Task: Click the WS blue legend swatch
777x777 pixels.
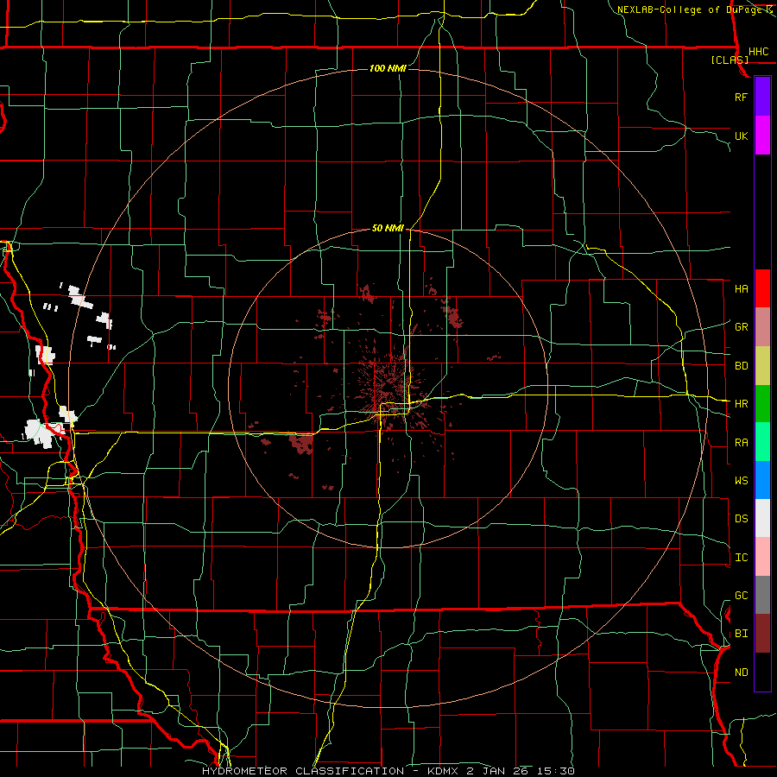Action: click(x=762, y=480)
